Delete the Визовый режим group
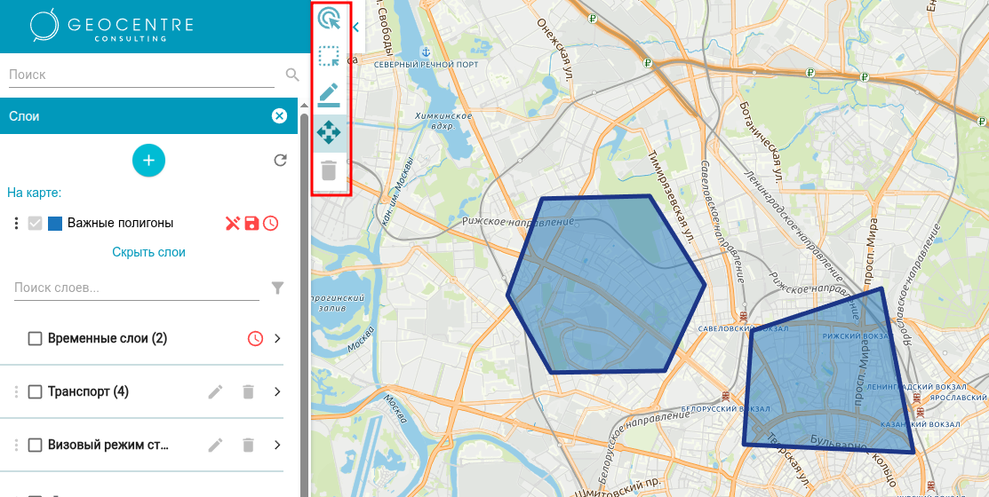 249,445
